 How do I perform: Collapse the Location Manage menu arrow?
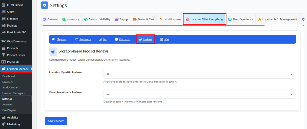tap(31, 69)
